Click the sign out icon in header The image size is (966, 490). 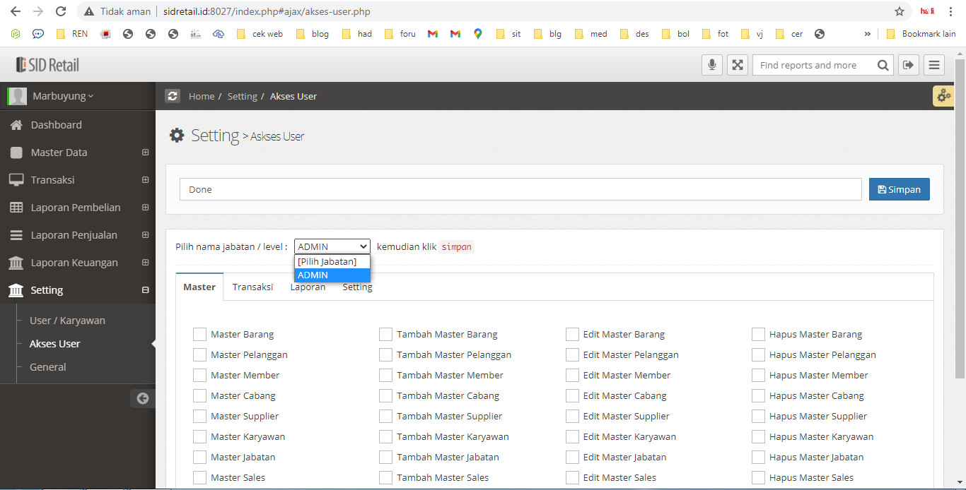point(908,65)
